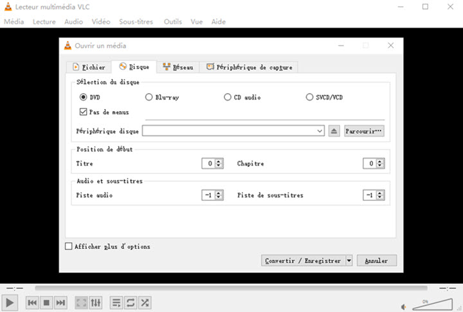Increase the Titre value
The width and height of the screenshot is (463, 312).
pos(219,161)
